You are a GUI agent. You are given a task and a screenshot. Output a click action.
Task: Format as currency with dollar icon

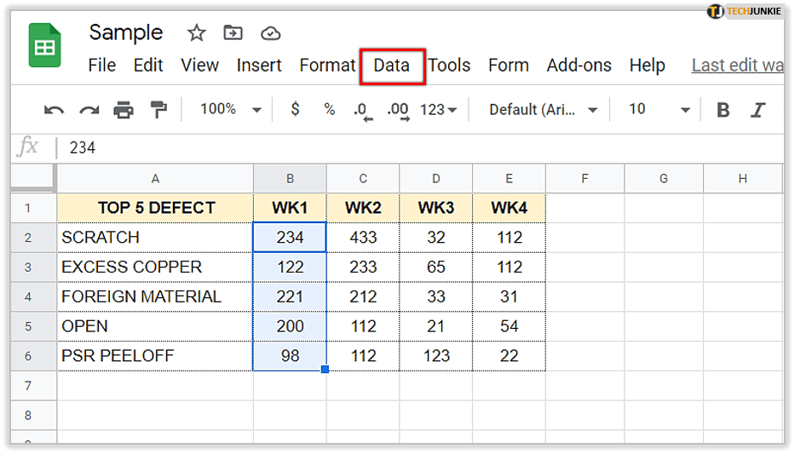(295, 110)
